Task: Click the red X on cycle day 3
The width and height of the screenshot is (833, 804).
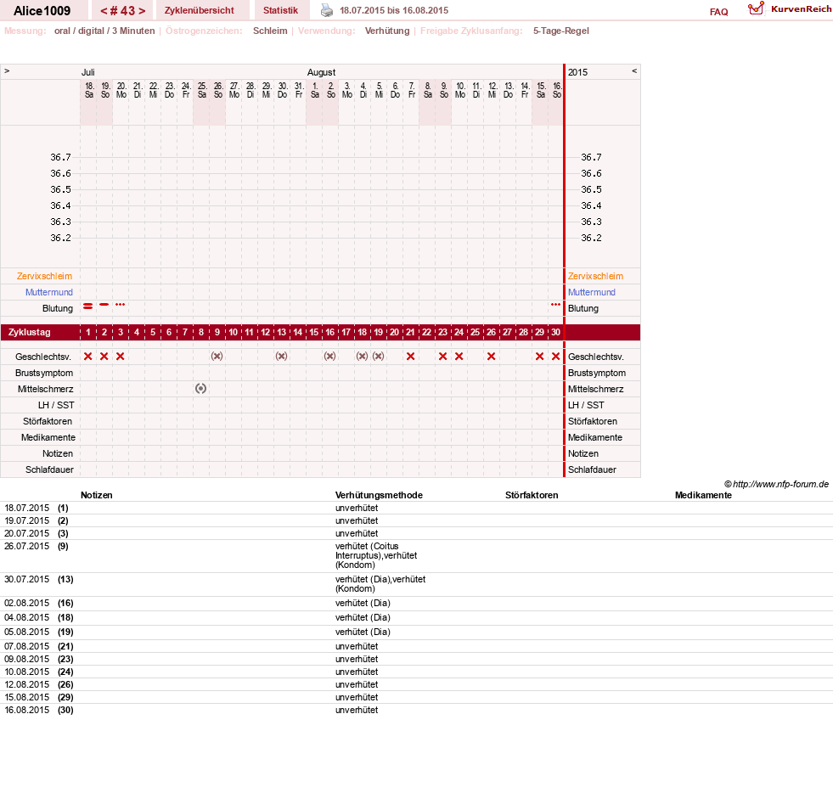Action: click(x=120, y=357)
